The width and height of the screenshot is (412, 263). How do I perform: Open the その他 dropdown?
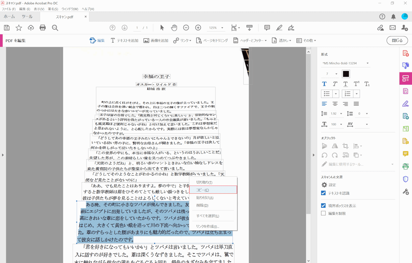tap(306, 40)
